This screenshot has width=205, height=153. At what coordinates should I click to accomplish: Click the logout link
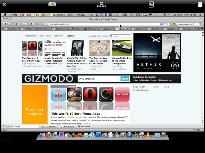point(105,36)
